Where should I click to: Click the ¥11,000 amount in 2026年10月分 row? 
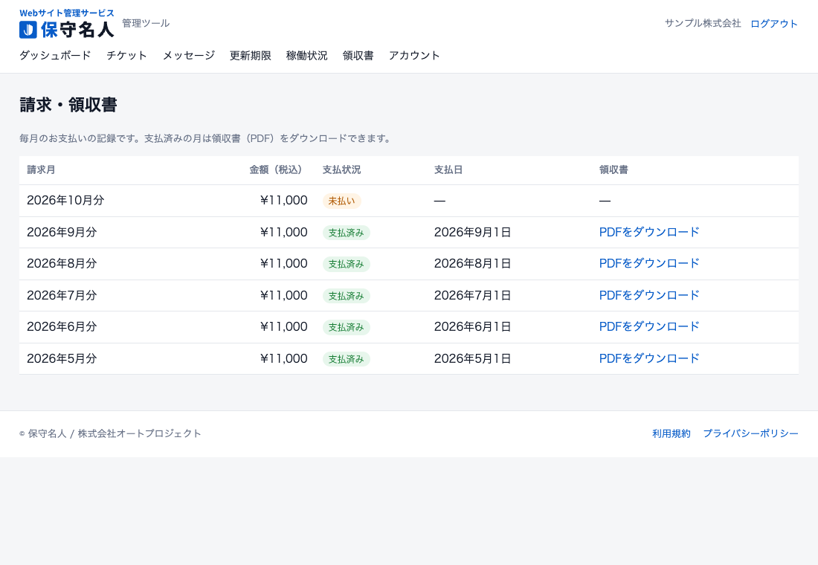click(284, 200)
